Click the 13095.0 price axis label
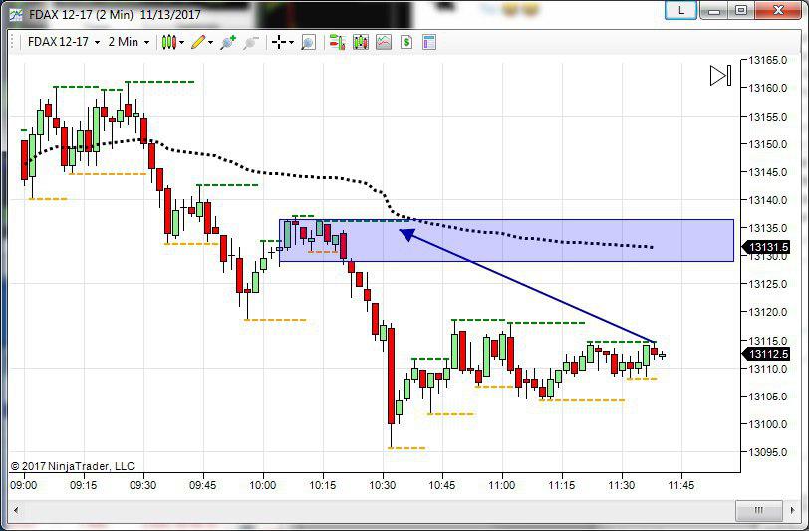 tap(768, 452)
